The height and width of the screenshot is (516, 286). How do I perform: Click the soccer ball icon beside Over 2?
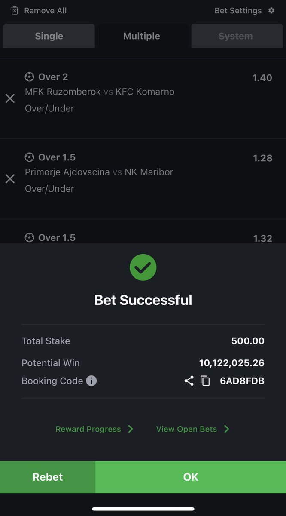click(29, 77)
